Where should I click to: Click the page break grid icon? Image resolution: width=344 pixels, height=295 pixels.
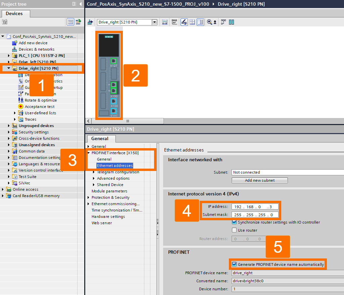[192, 22]
